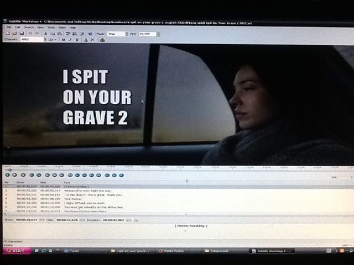Switch to Mozilla Firefox taskbar button

173,251
